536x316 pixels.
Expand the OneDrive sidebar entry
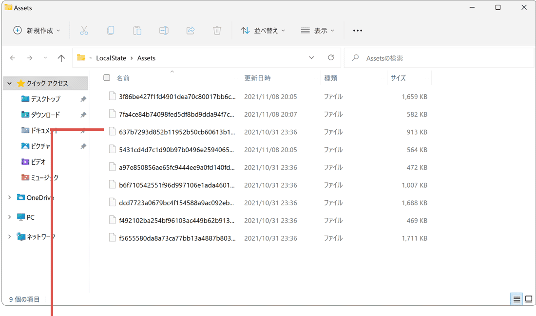tap(9, 197)
